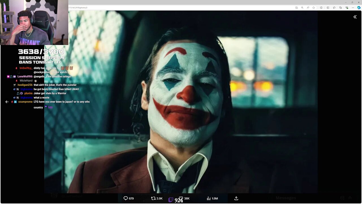
Task: Go back using the left arrow
Action: point(7,102)
